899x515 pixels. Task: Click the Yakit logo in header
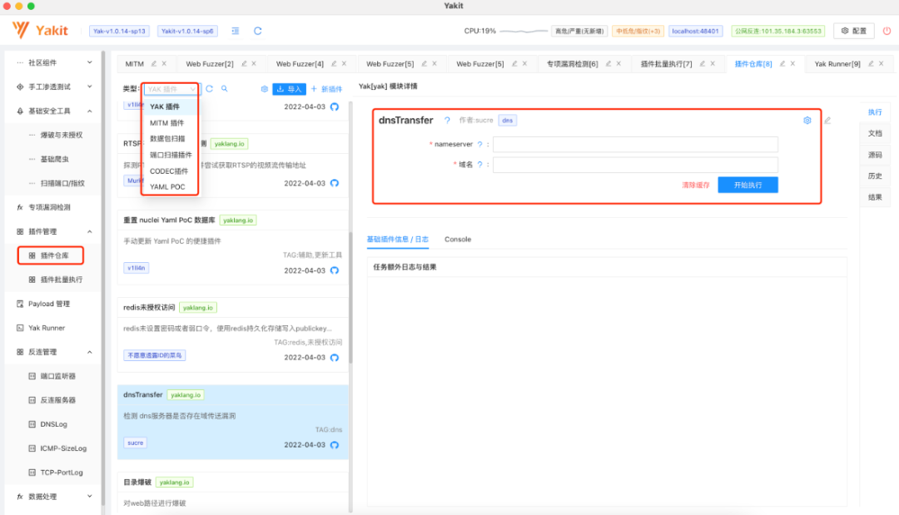pos(40,30)
